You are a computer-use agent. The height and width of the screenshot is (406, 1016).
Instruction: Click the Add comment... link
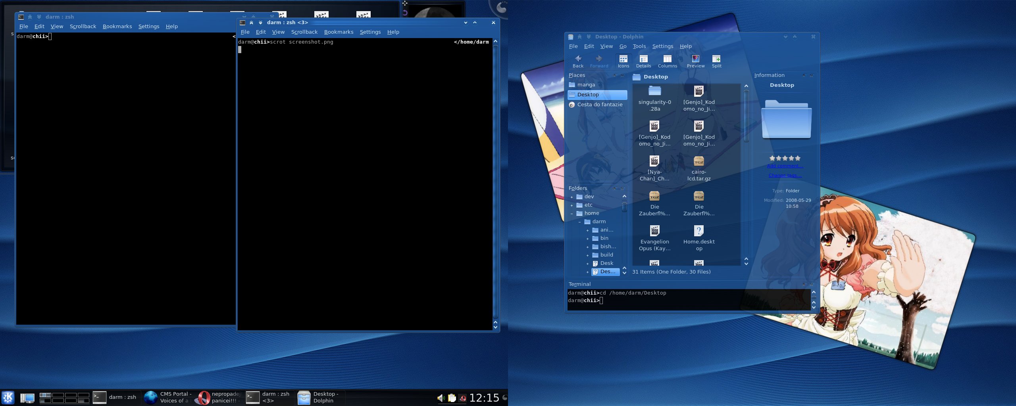(x=785, y=166)
